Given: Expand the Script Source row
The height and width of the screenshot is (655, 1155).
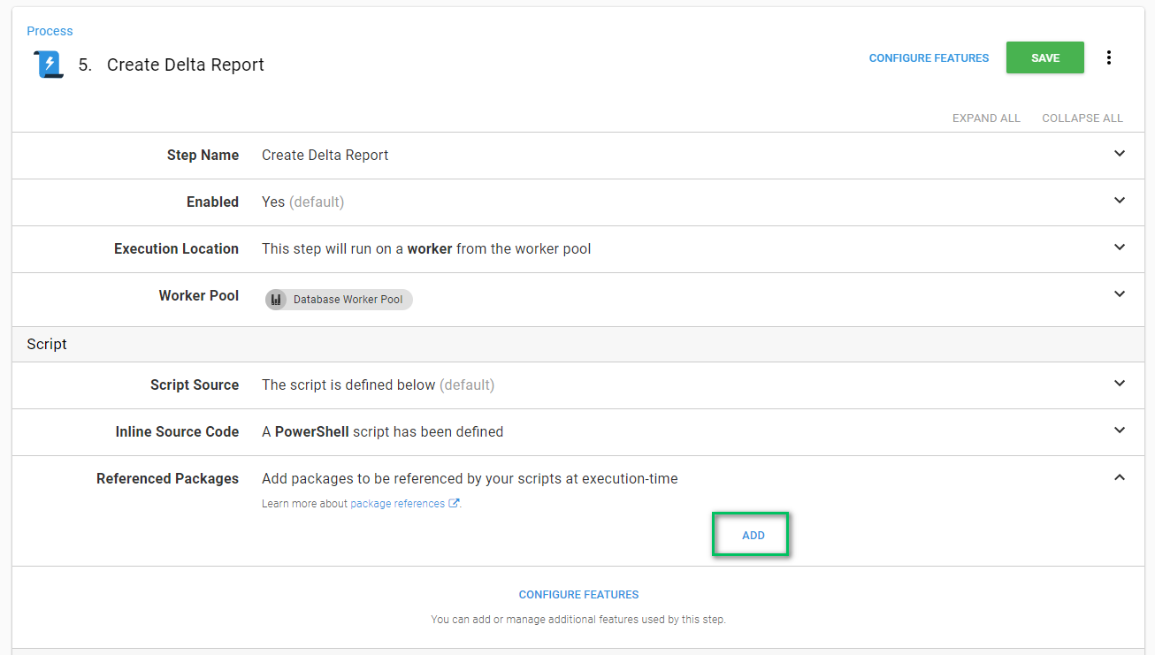Looking at the screenshot, I should [1120, 384].
